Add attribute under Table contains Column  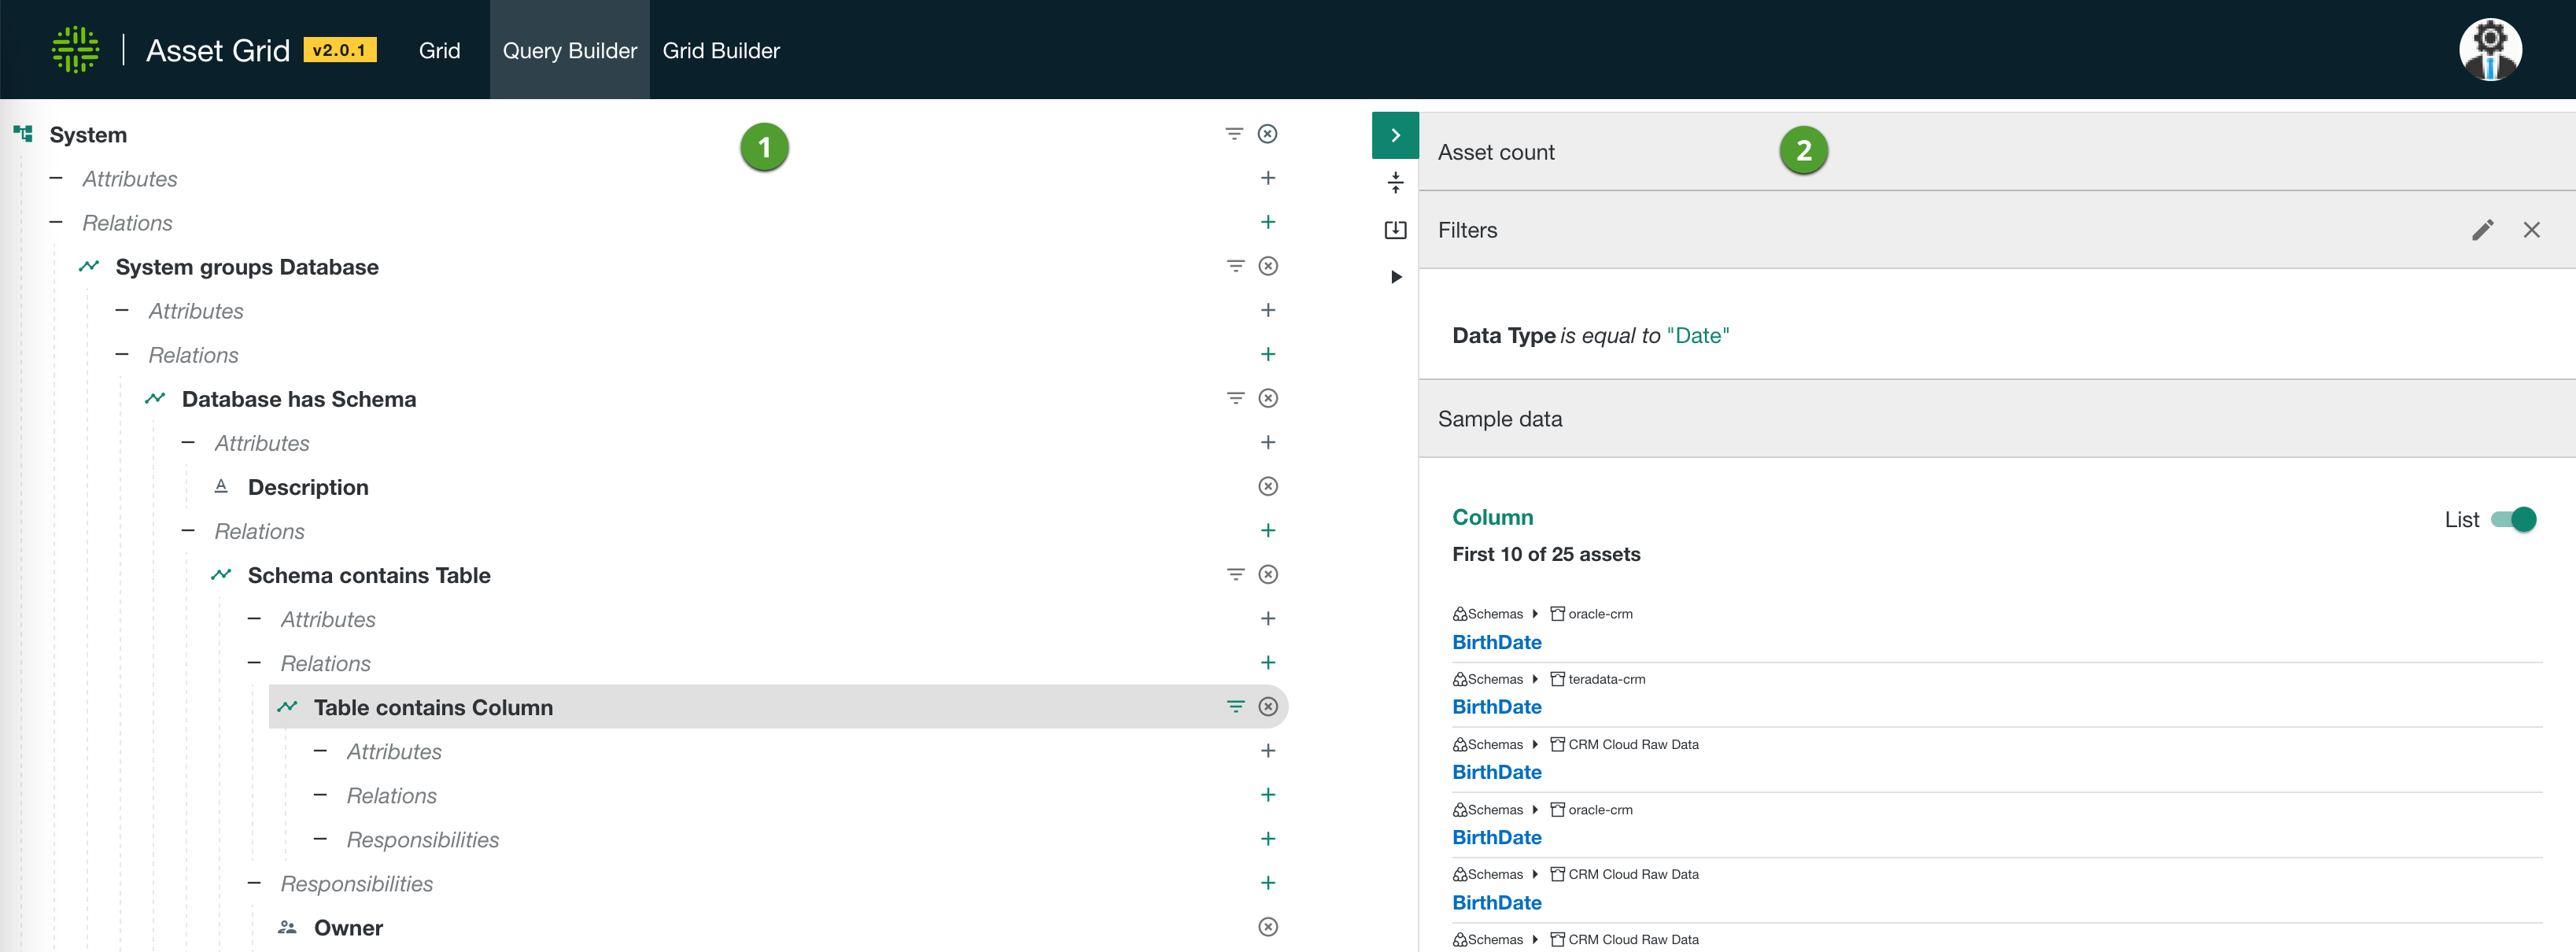pyautogui.click(x=1268, y=750)
